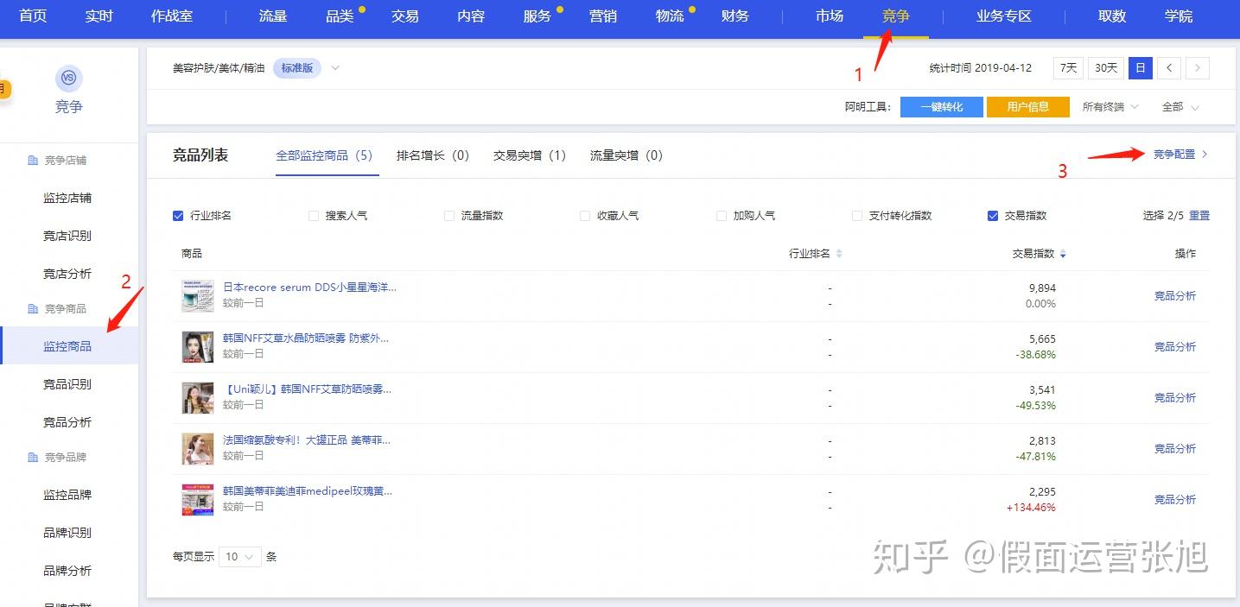Click the 一键转化 button
Screen dimensions: 1240x607
943,107
